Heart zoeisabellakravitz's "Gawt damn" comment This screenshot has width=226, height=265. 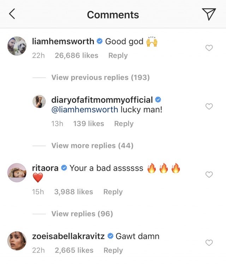coord(209,243)
